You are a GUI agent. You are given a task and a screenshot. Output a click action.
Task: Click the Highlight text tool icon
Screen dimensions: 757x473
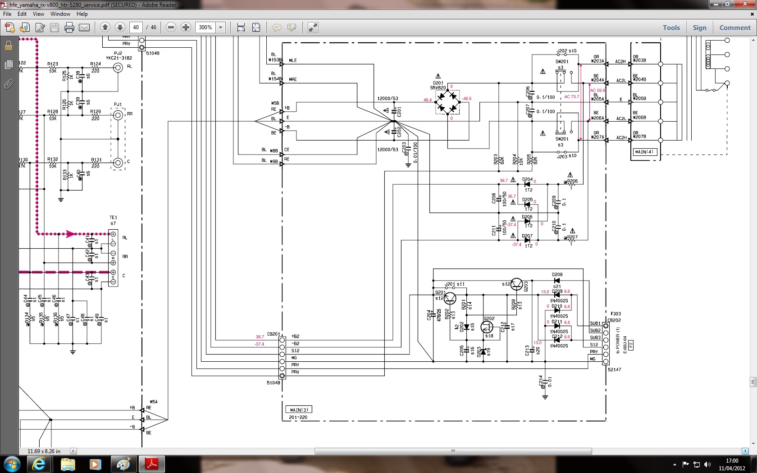click(292, 27)
